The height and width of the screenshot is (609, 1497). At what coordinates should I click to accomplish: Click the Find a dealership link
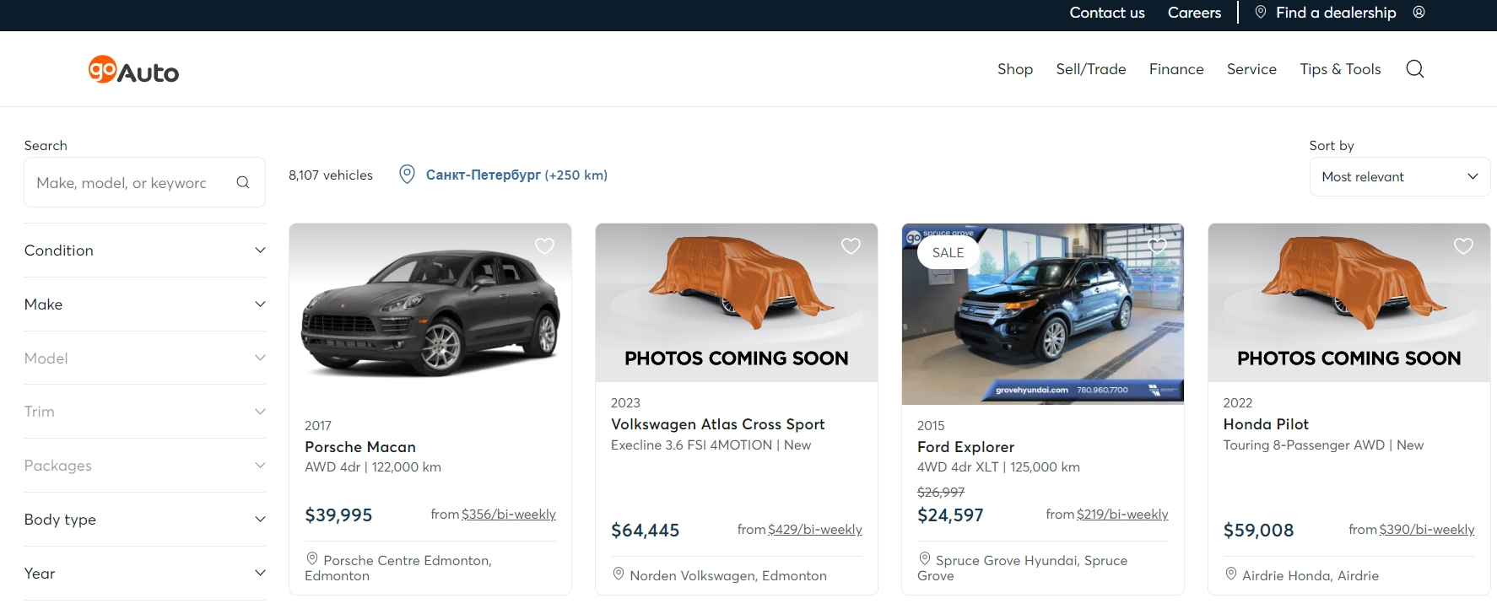pos(1336,13)
